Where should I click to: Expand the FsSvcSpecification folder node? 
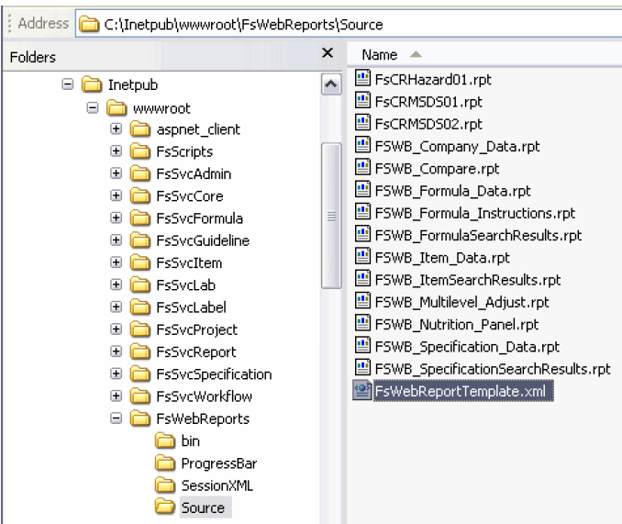tap(116, 373)
